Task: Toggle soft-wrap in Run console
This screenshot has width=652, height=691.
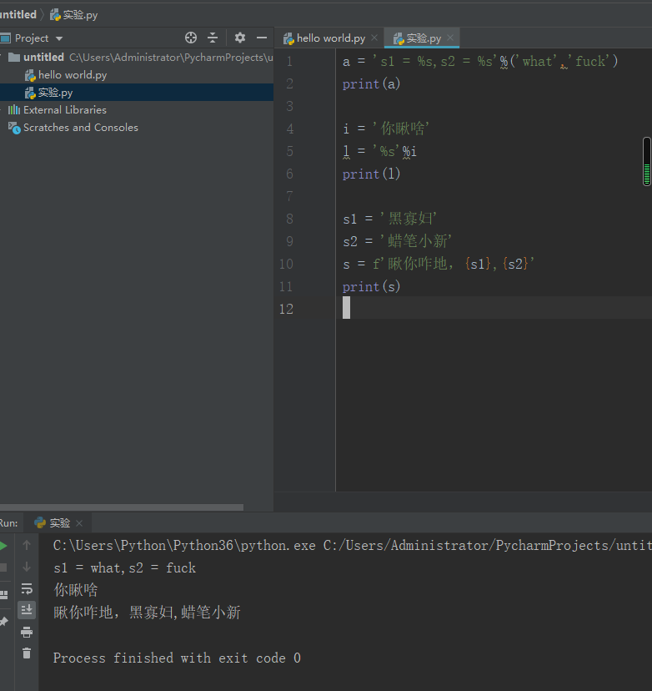Action: (x=27, y=588)
